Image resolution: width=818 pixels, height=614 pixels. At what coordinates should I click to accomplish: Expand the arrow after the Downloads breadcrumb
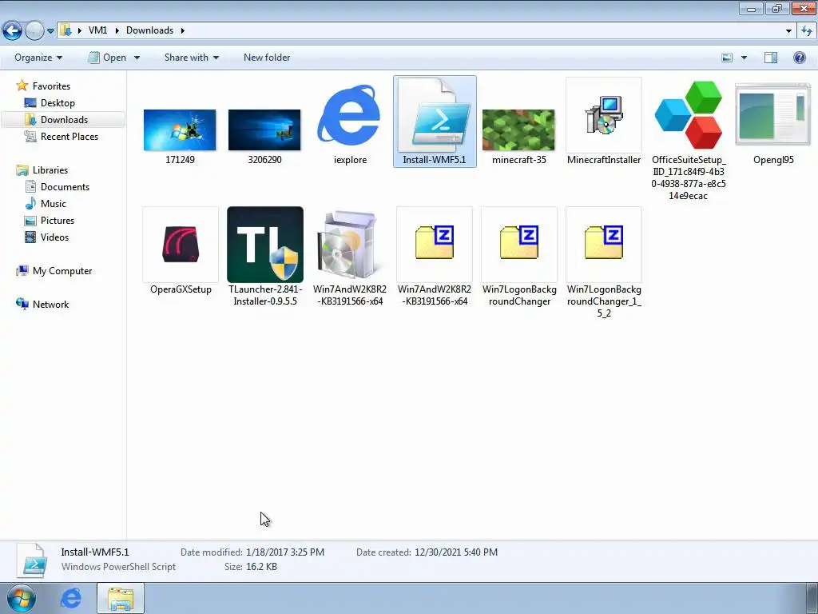183,30
